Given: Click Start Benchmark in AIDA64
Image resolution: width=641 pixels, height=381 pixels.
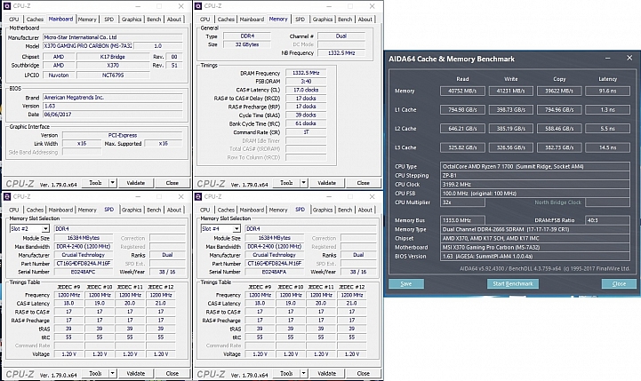Looking at the screenshot, I should [513, 284].
